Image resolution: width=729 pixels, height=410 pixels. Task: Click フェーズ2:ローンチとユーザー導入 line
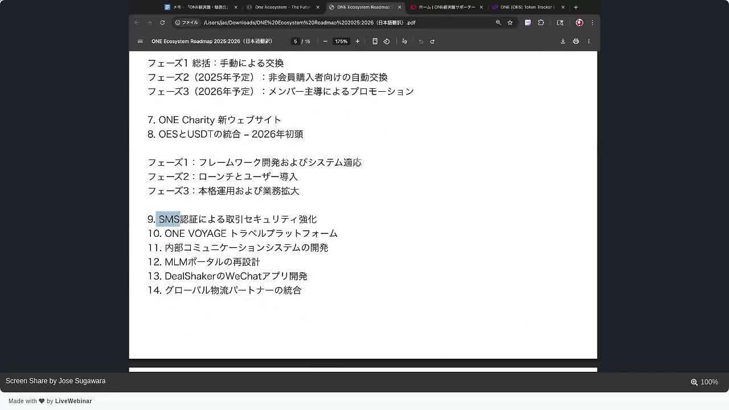(x=223, y=177)
